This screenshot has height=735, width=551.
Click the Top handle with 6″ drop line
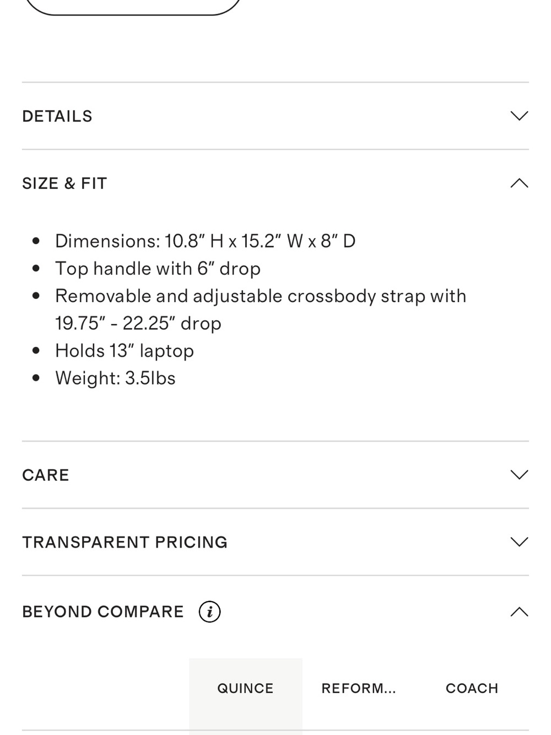tap(158, 269)
